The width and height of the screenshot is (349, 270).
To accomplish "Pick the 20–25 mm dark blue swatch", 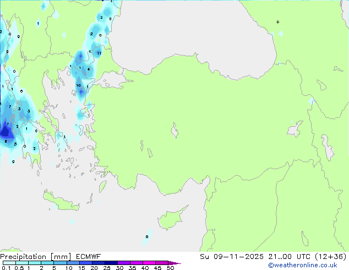I will pyautogui.click(x=99, y=263).
